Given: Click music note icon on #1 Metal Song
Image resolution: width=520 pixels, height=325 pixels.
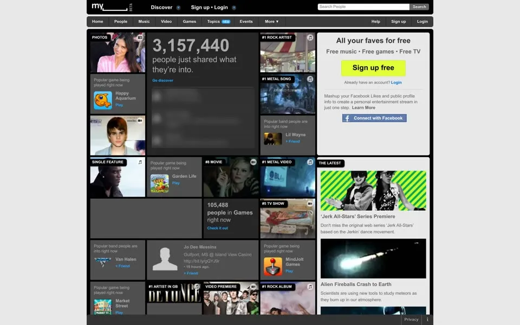Looking at the screenshot, I should point(310,79).
